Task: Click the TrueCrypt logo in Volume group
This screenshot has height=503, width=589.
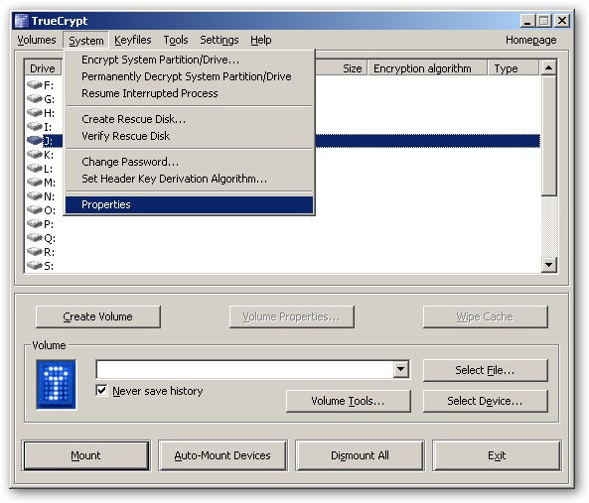Action: (x=57, y=385)
